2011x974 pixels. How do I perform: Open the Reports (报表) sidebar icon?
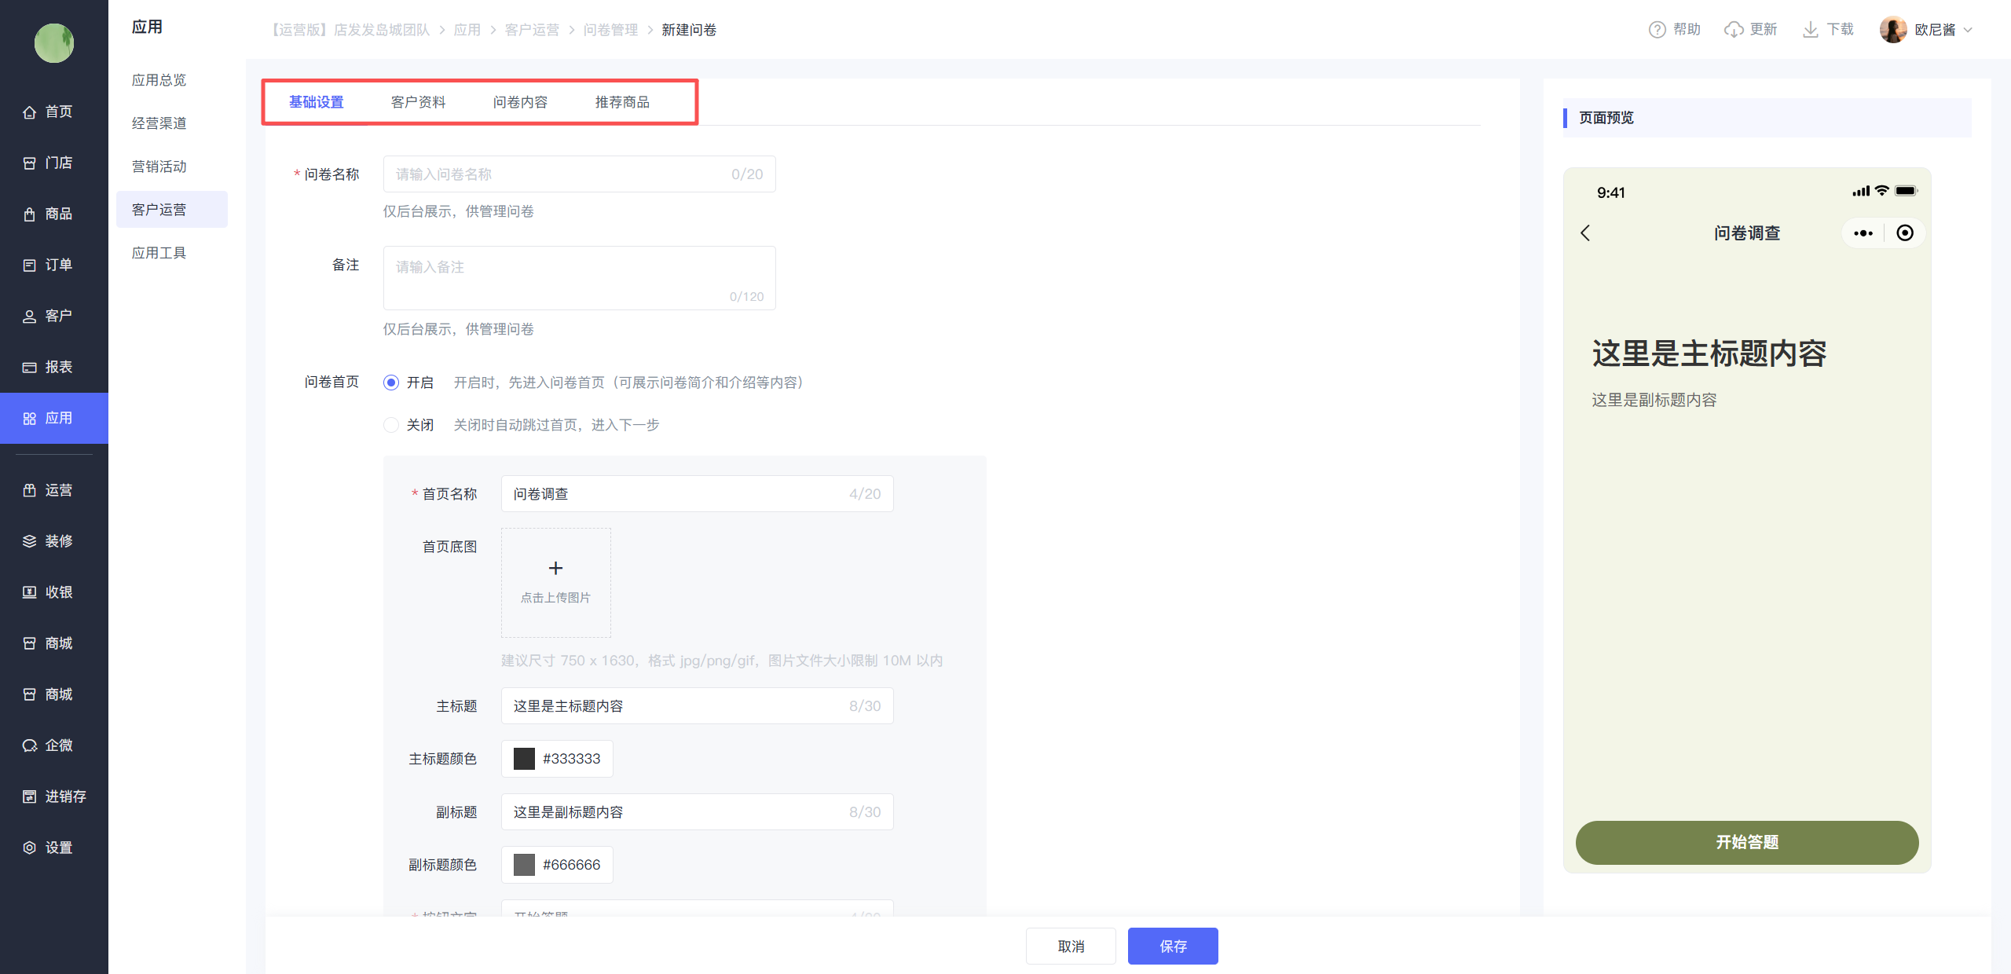coord(30,368)
